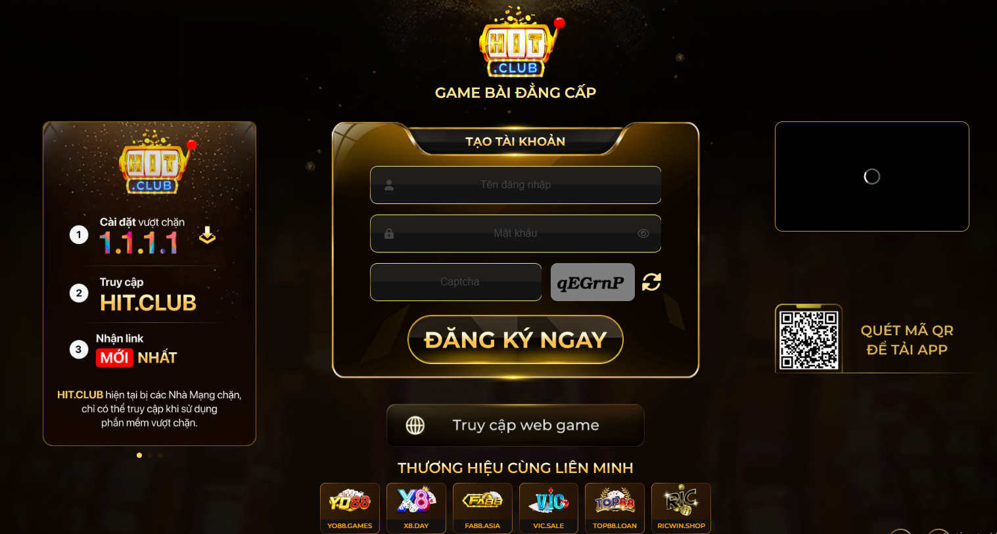This screenshot has height=534, width=997.
Task: Click Truy cập web game button
Action: click(515, 425)
